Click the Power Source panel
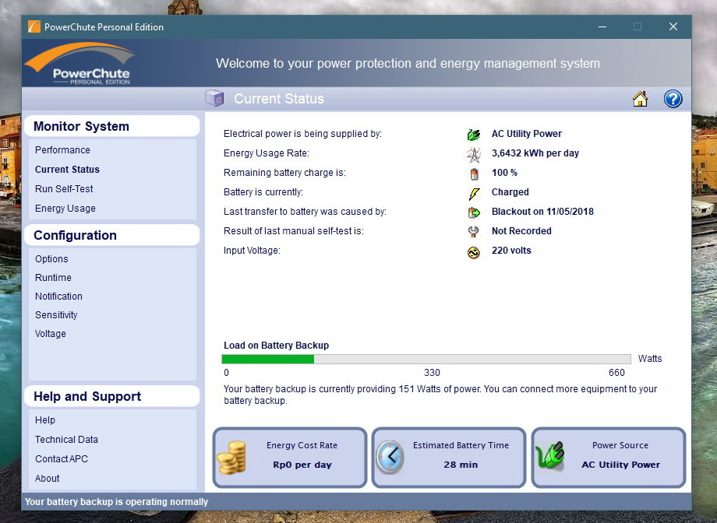 point(608,457)
